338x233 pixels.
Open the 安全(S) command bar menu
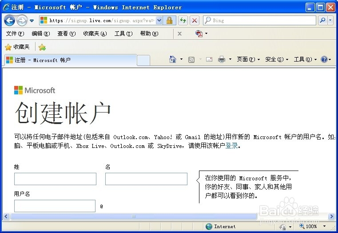coord(277,59)
